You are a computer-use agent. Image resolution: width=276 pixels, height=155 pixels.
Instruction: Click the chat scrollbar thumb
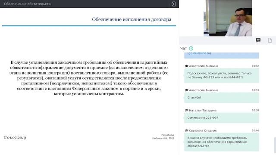coord(275,146)
